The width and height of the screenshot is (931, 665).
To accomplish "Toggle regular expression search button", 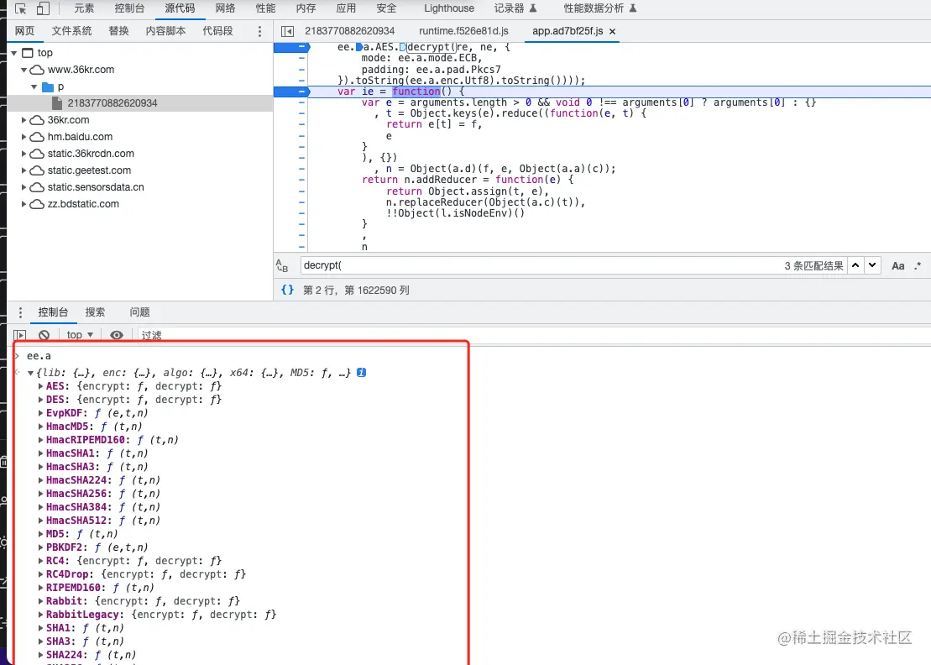I will point(918,266).
